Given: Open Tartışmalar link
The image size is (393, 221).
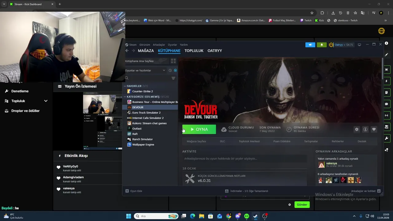Looking at the screenshot, I should 311,141.
